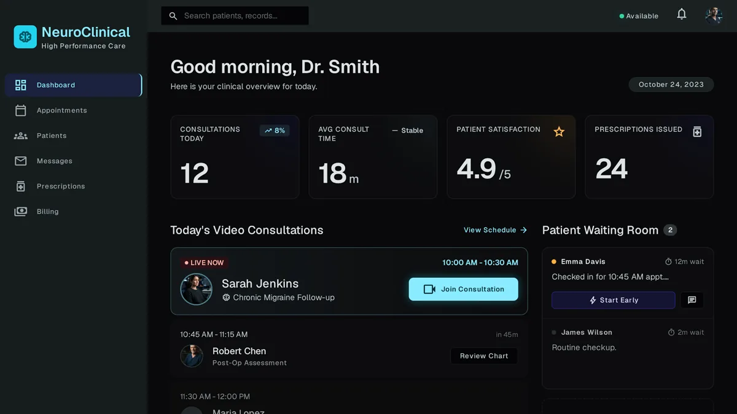Click the Appointments calendar icon

click(21, 110)
